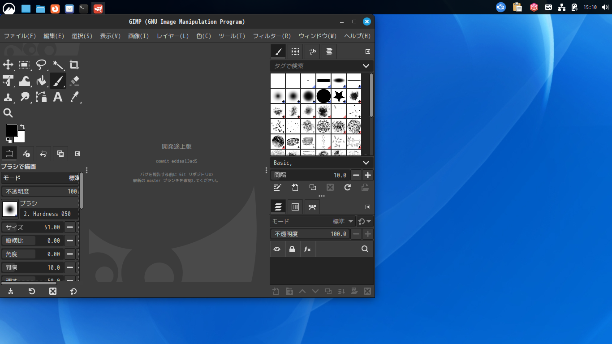Choose the Text tool
612x344 pixels.
pyautogui.click(x=58, y=97)
